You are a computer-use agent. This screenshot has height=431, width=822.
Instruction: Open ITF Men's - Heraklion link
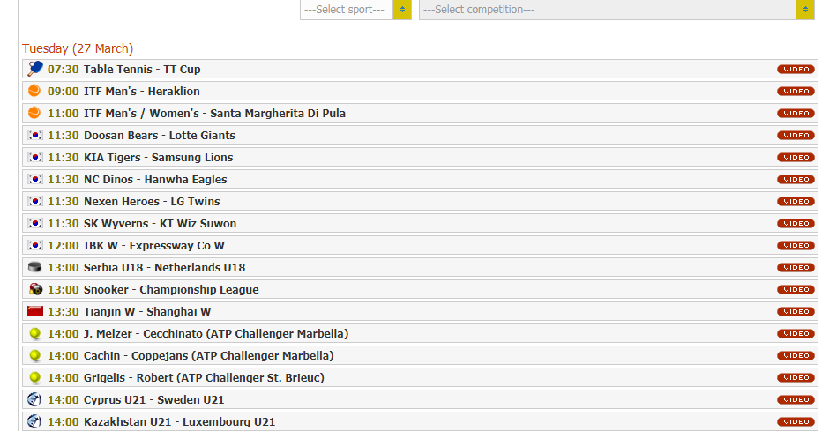(141, 91)
